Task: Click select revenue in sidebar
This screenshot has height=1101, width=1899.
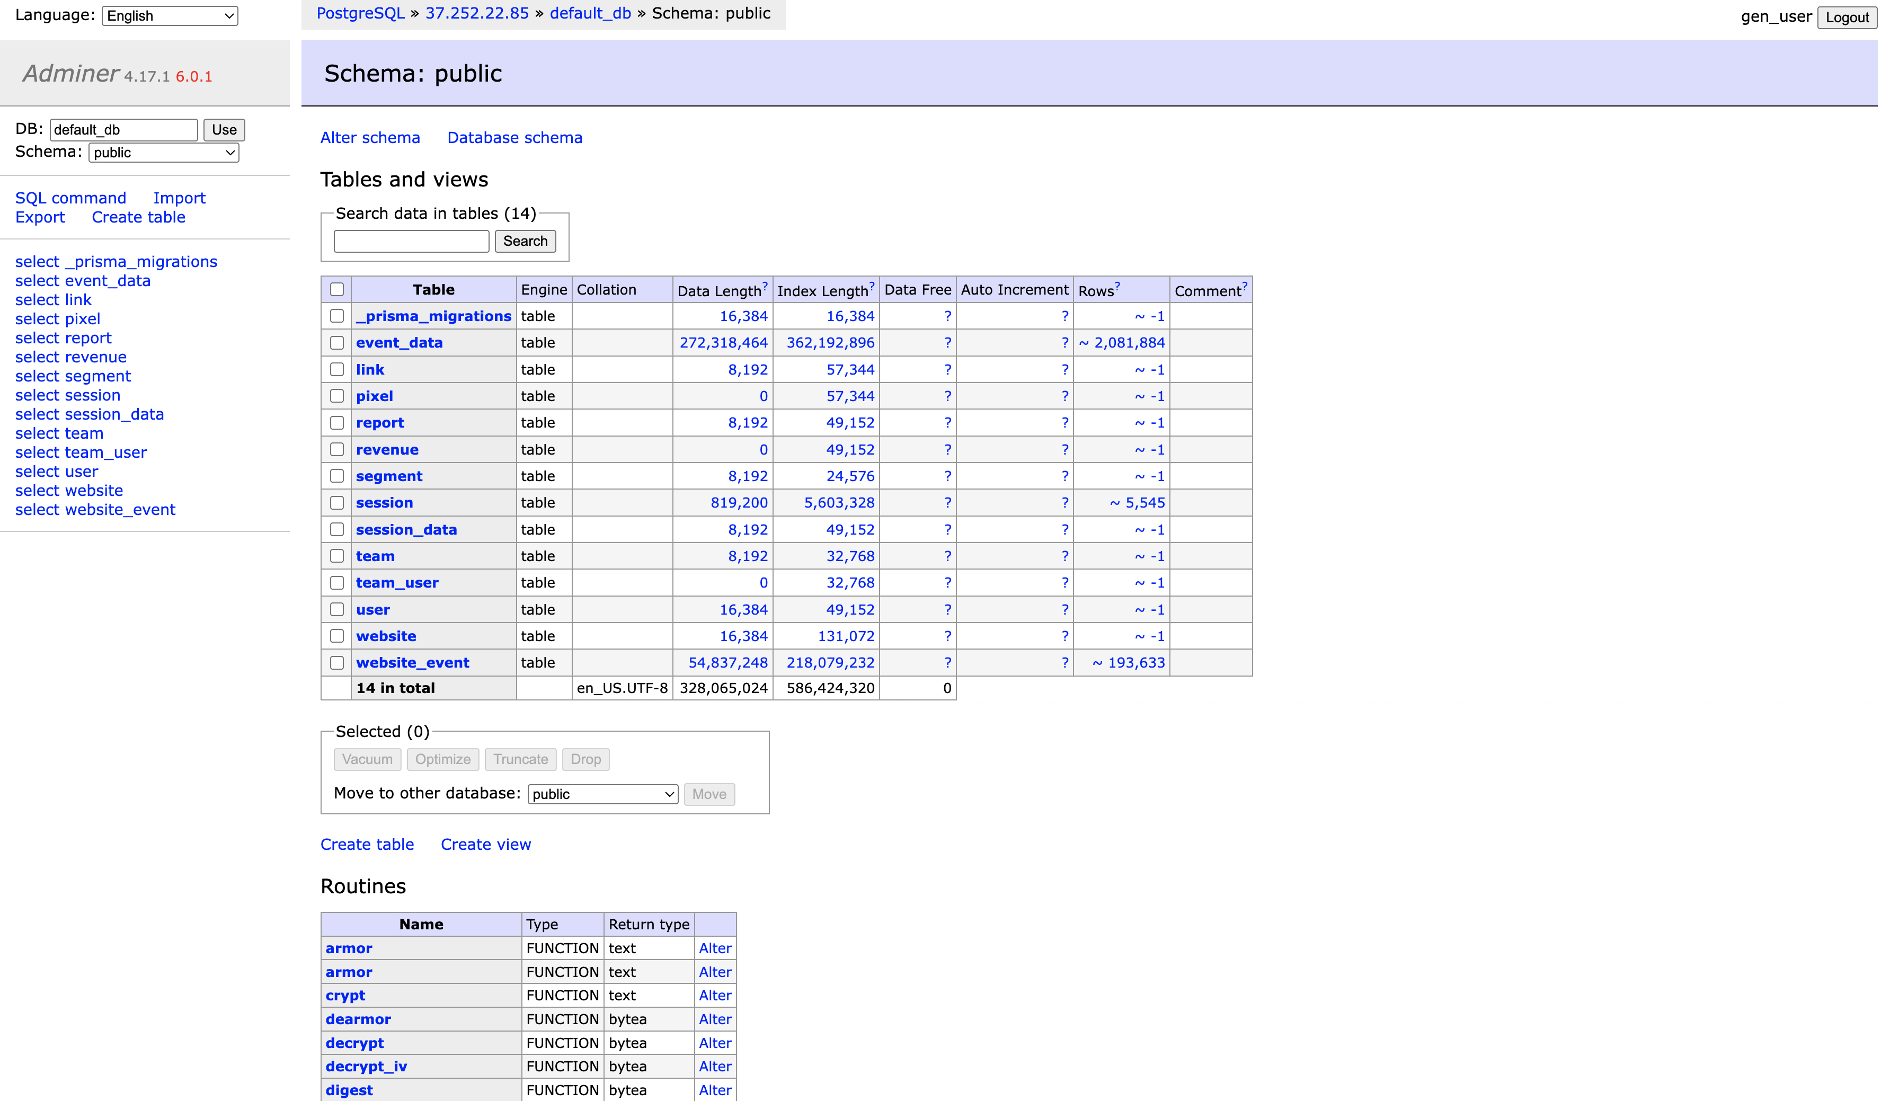Action: (71, 357)
